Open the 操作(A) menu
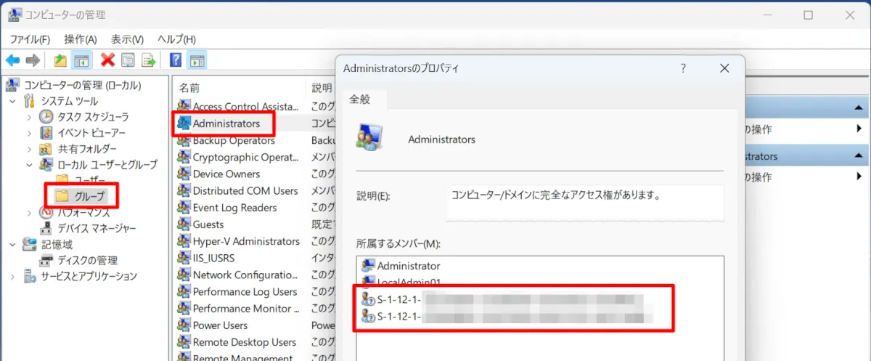This screenshot has height=361, width=871. (81, 39)
